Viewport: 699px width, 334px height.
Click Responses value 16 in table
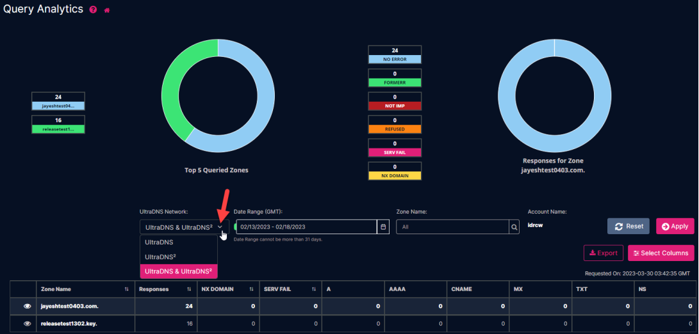(190, 324)
